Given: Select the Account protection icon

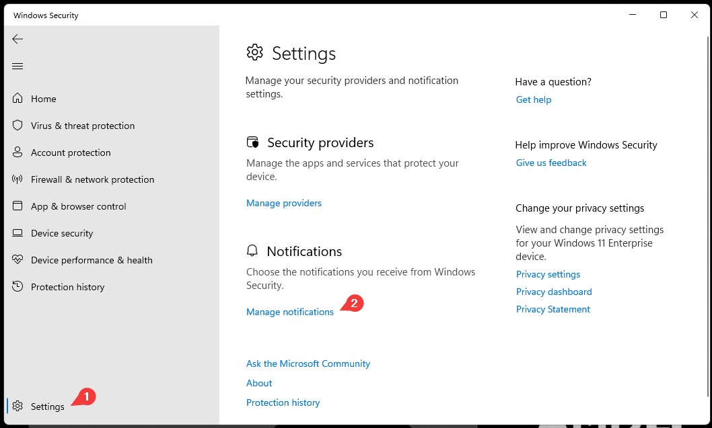Looking at the screenshot, I should coord(17,153).
